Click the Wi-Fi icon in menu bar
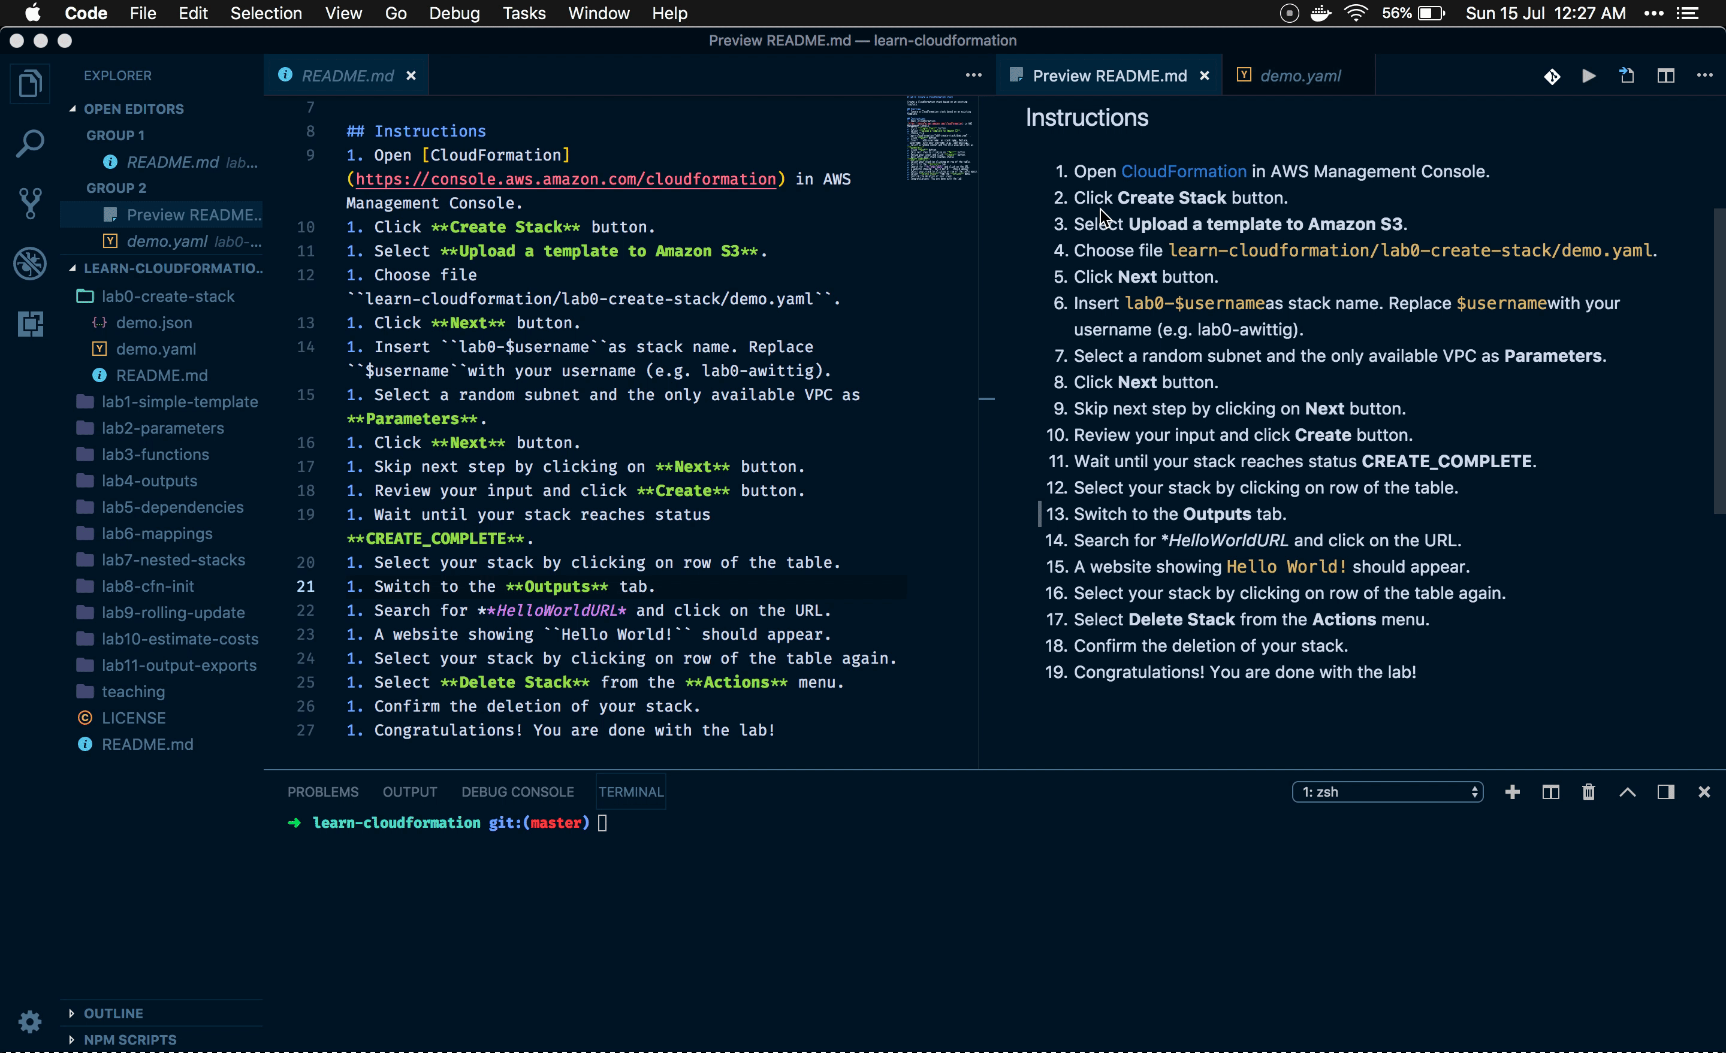Image resolution: width=1726 pixels, height=1053 pixels. click(1356, 13)
